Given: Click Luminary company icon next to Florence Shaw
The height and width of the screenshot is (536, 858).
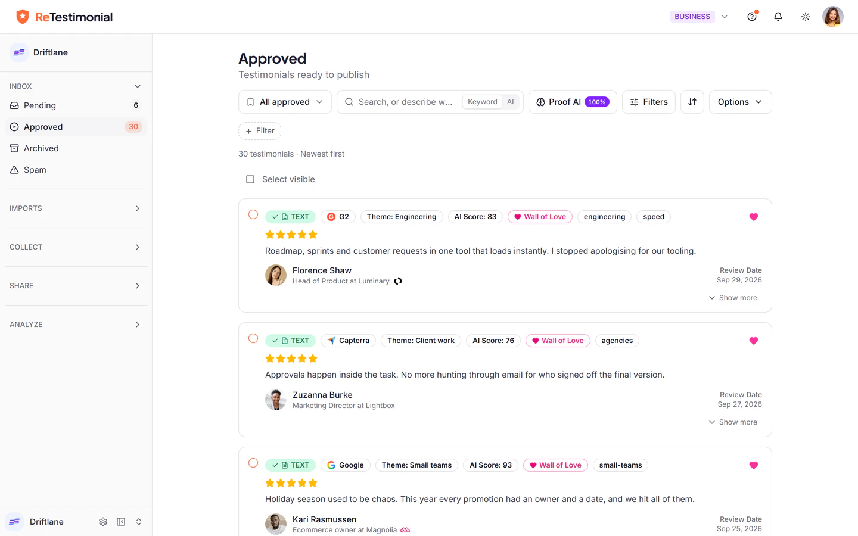Looking at the screenshot, I should point(398,281).
